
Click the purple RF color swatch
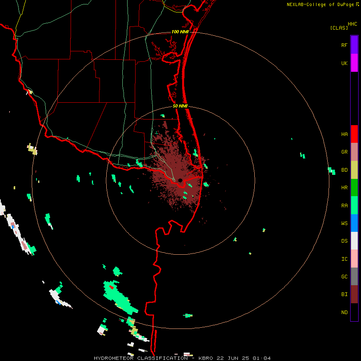(x=354, y=45)
